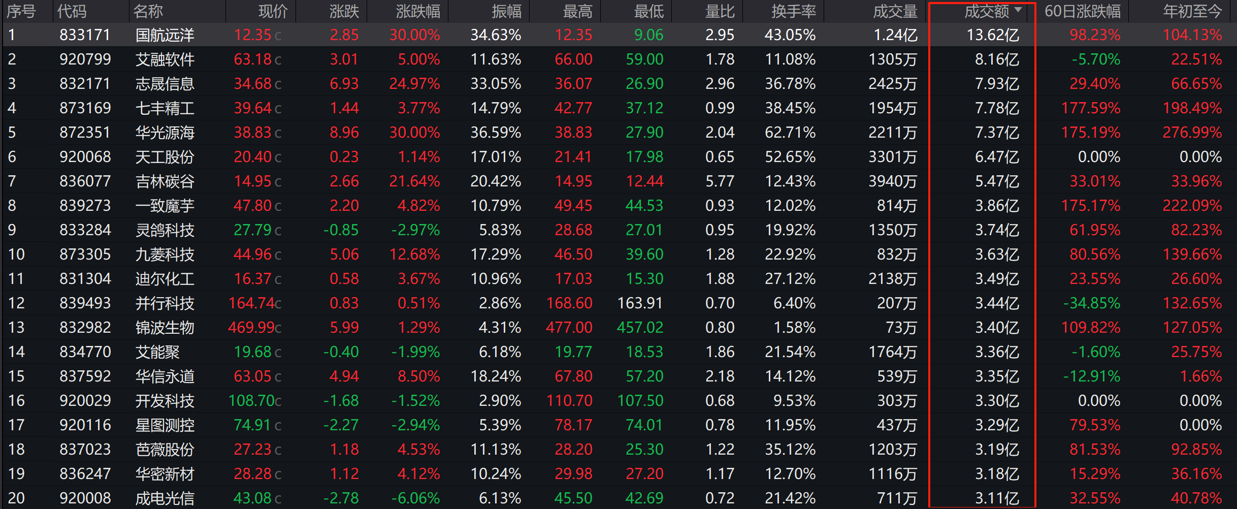This screenshot has width=1237, height=509.
Task: Sort by the 成交量 column header
Action: click(x=896, y=11)
